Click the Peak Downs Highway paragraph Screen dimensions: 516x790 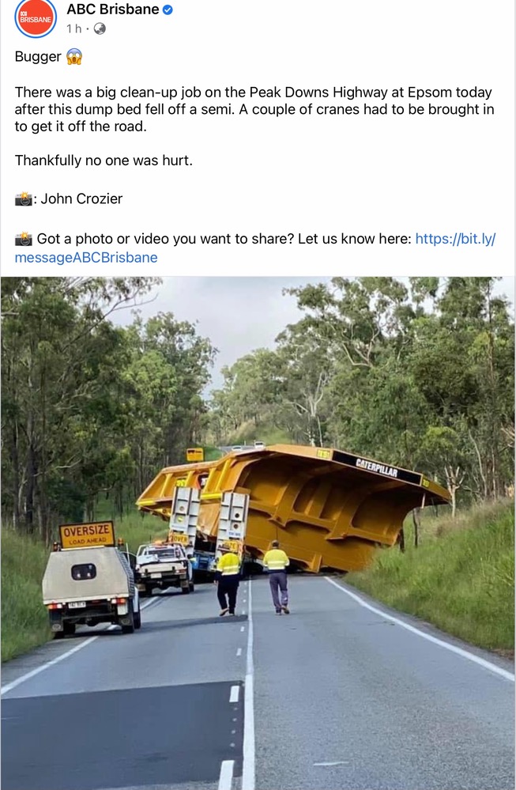click(254, 109)
